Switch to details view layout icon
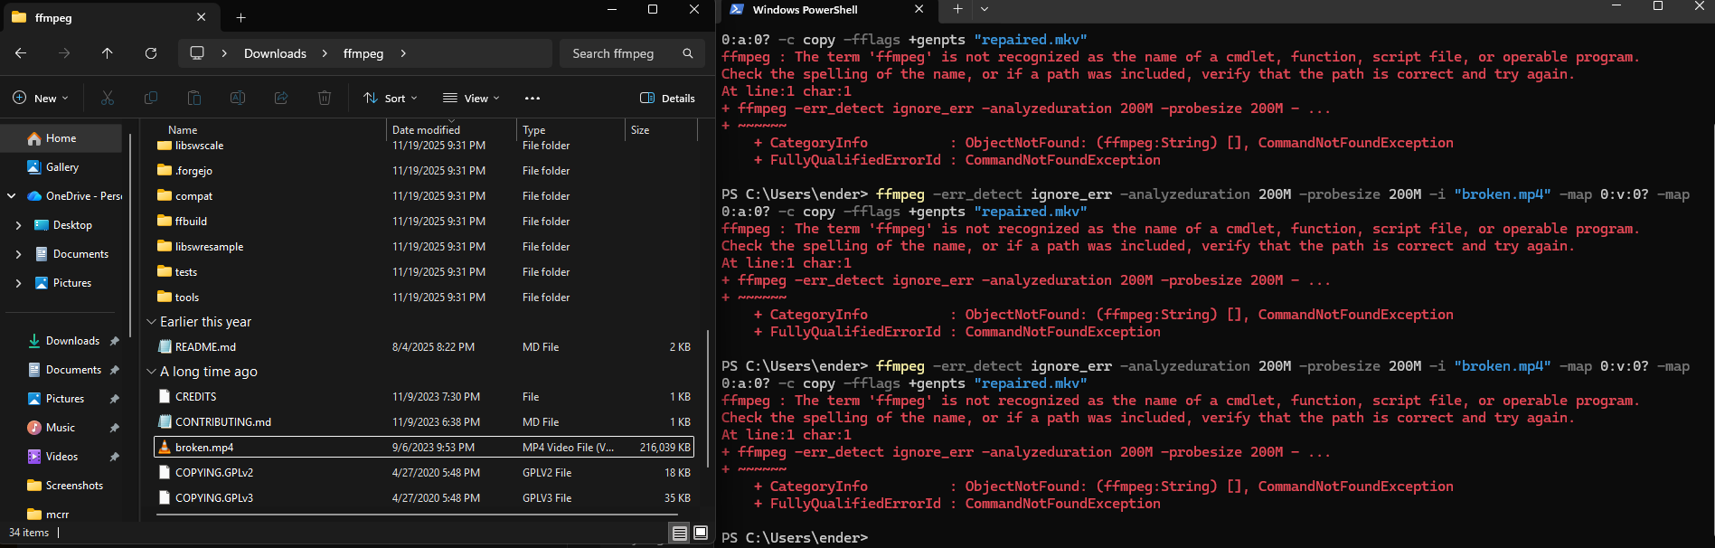 [x=680, y=534]
